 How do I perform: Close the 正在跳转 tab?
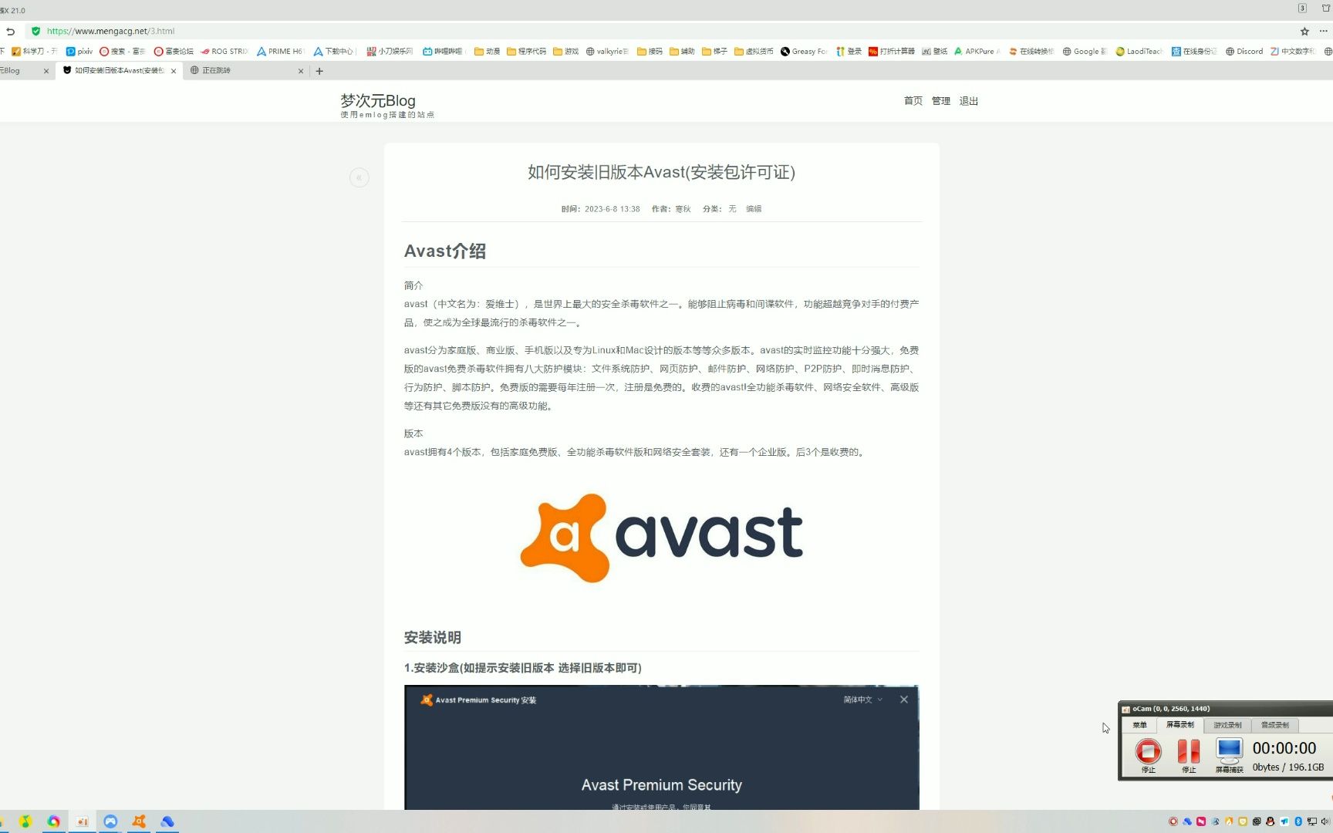[301, 71]
